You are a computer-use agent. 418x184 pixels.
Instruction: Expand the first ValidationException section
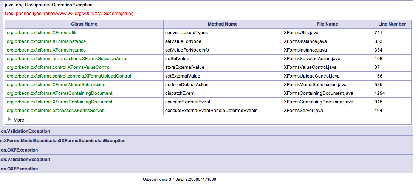pos(25,131)
